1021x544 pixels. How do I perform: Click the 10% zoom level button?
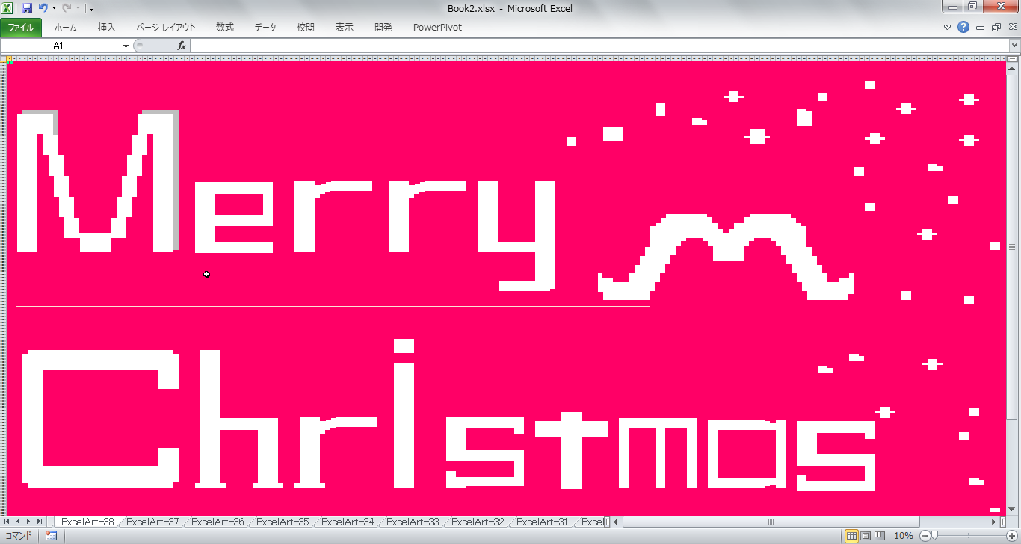pyautogui.click(x=904, y=536)
